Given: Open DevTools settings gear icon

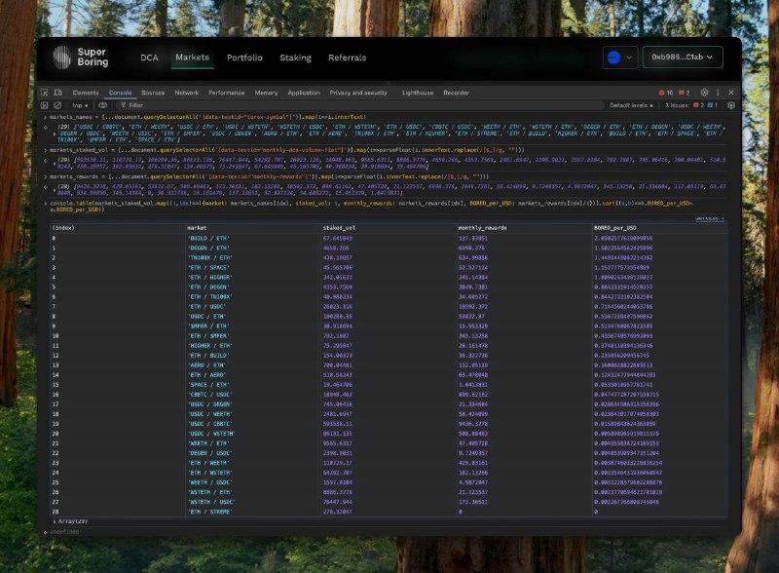Looking at the screenshot, I should [x=704, y=93].
